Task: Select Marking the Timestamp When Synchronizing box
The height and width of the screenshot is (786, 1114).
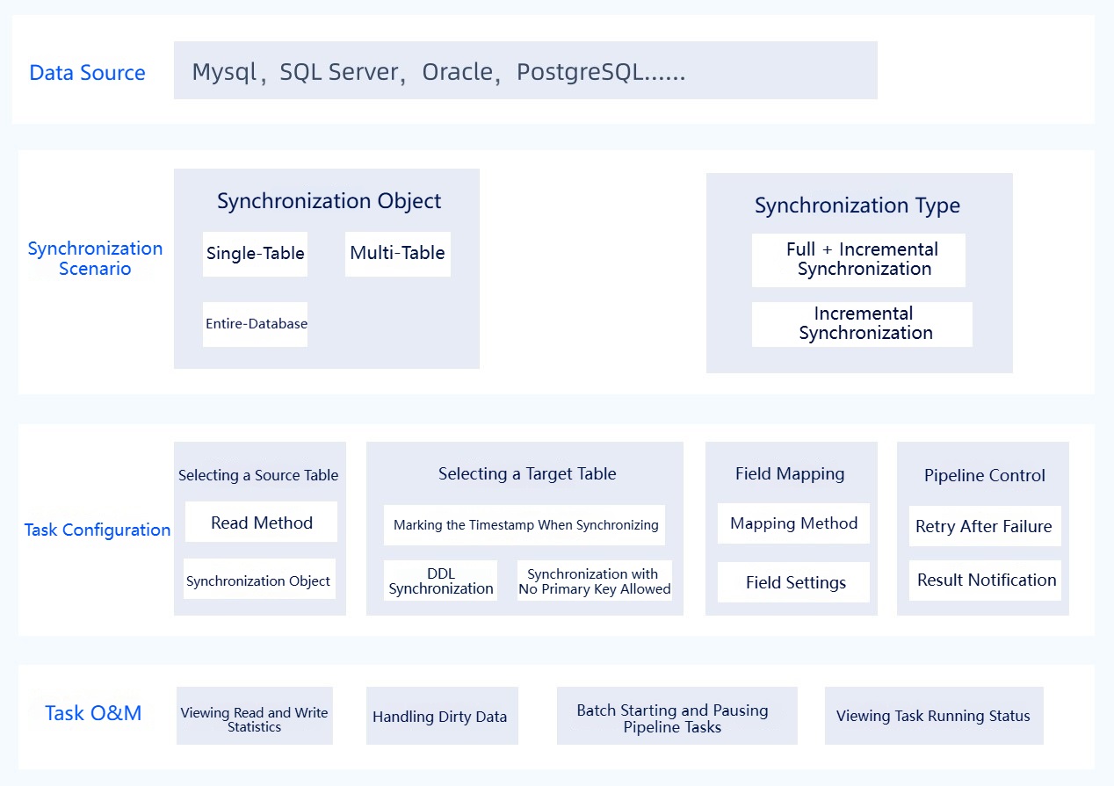Action: 524,525
